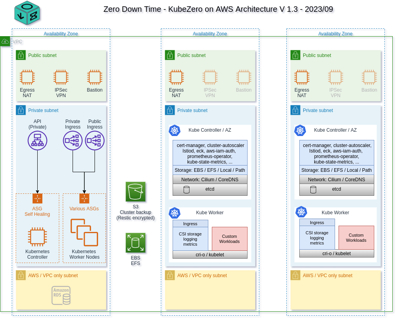Select etcd cylinder icon in middle zone
The width and height of the screenshot is (397, 320).
click(186, 189)
